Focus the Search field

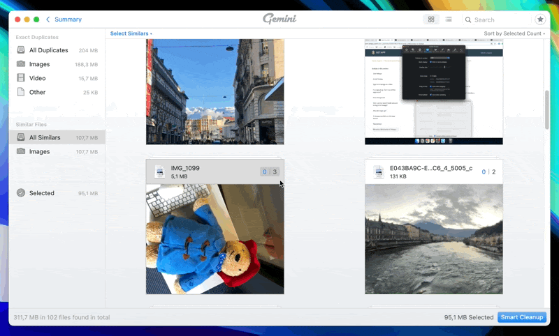[497, 20]
